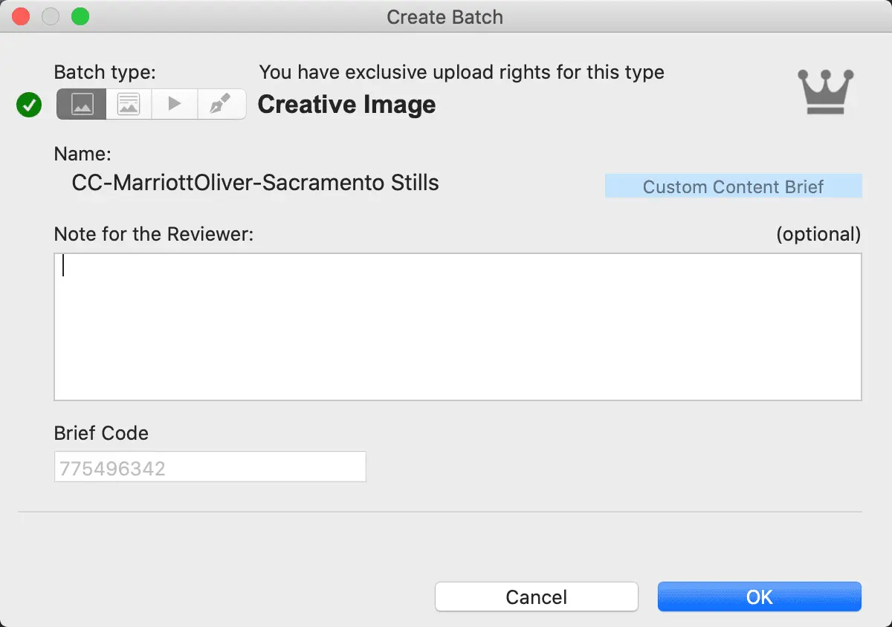Click the Brief Code label
Screen dimensions: 892x627
(x=101, y=433)
